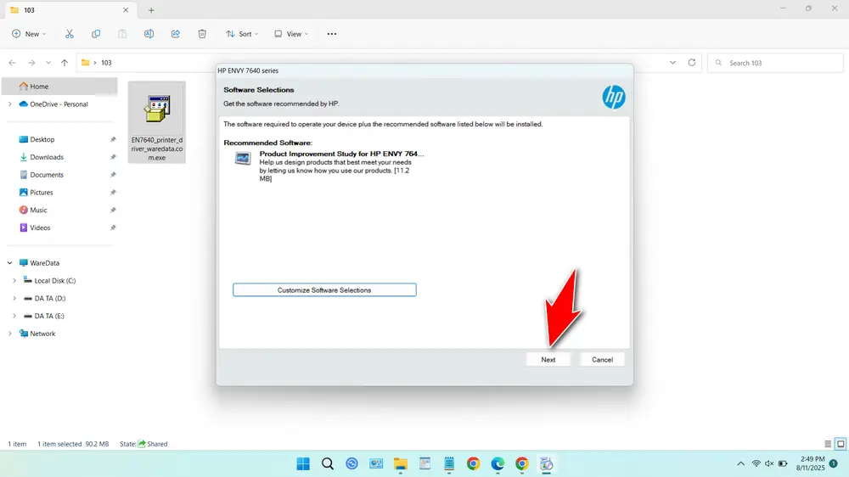Expand the address bar history dropdown

click(672, 63)
